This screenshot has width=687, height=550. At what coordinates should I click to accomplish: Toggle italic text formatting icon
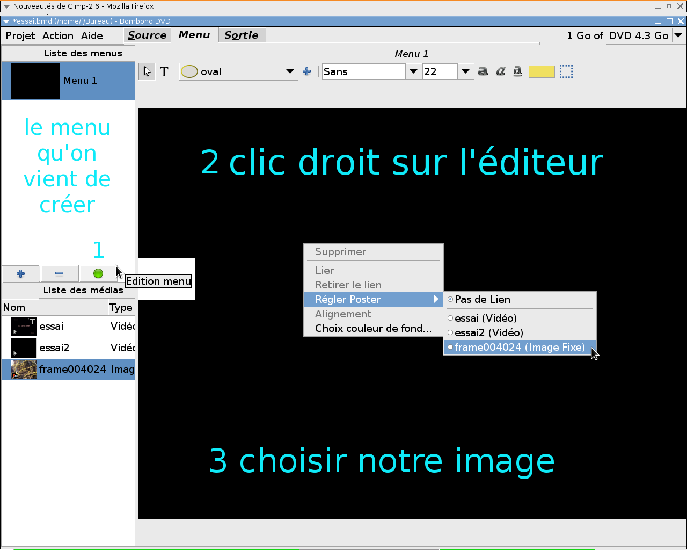501,71
